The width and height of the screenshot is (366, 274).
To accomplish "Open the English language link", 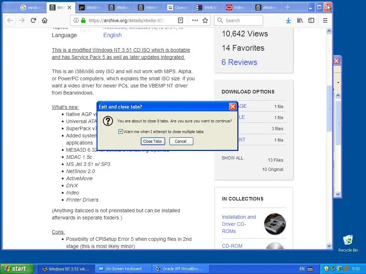I will click(x=112, y=35).
